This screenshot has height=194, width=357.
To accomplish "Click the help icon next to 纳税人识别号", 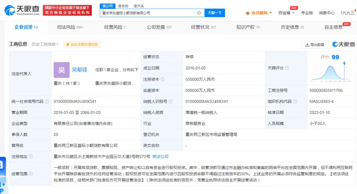I will pos(171,102).
